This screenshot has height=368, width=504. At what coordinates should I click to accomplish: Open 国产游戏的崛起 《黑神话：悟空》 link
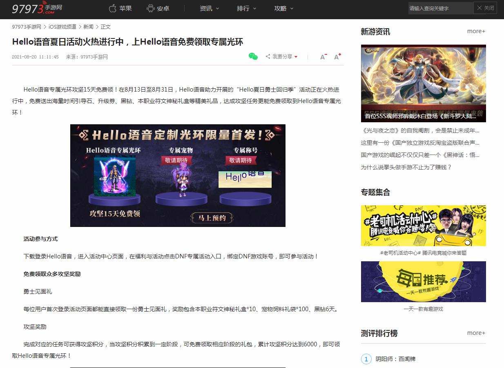(420, 155)
